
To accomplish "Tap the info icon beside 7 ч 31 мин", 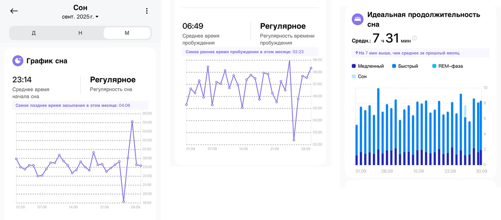I will point(415,39).
